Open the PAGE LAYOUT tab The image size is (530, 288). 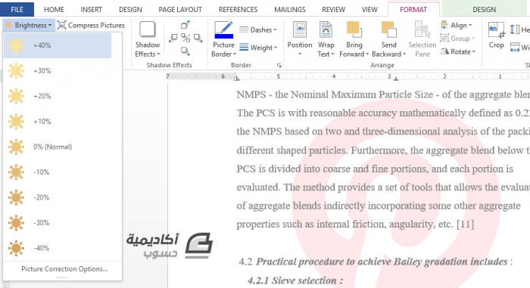coord(180,10)
